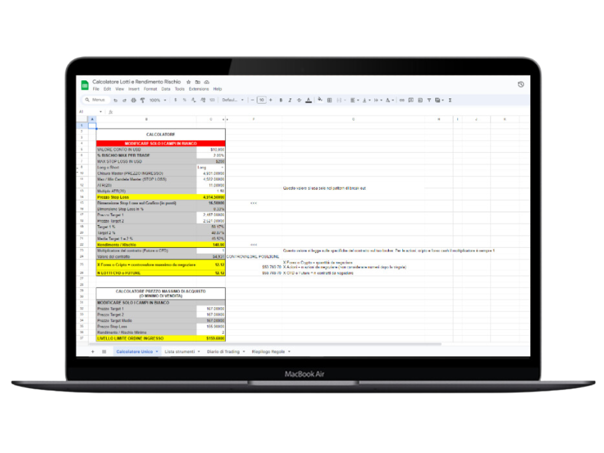Click the horizontal scrollbar above the sheet tabs
The height and width of the screenshot is (453, 604).
[x=265, y=344]
